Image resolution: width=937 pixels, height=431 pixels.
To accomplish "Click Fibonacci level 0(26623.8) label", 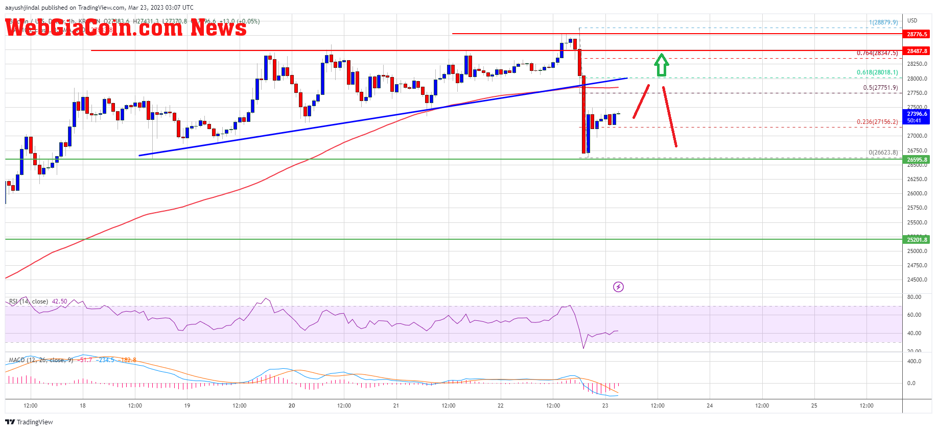I will coord(883,153).
